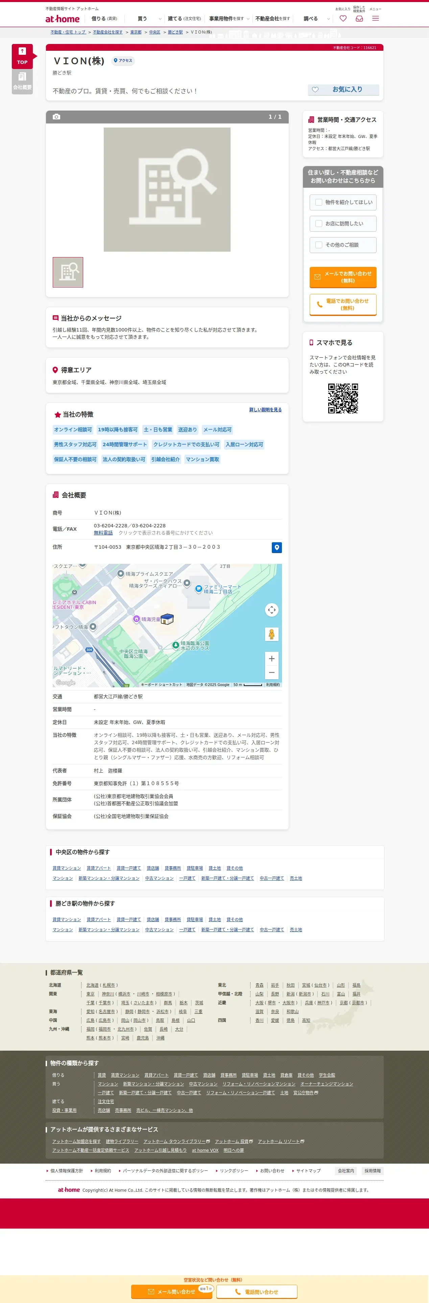Click ファミリーマート晴海二丁目店 map marker

point(199,589)
